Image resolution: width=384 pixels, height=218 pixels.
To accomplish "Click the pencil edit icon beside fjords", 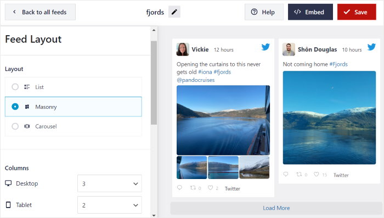I will coord(174,12).
